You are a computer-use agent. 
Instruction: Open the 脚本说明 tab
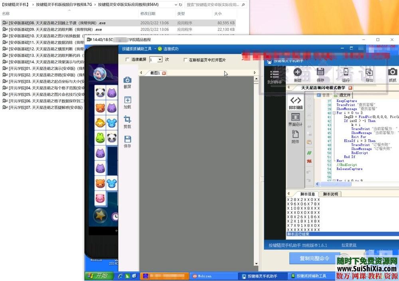click(331, 194)
